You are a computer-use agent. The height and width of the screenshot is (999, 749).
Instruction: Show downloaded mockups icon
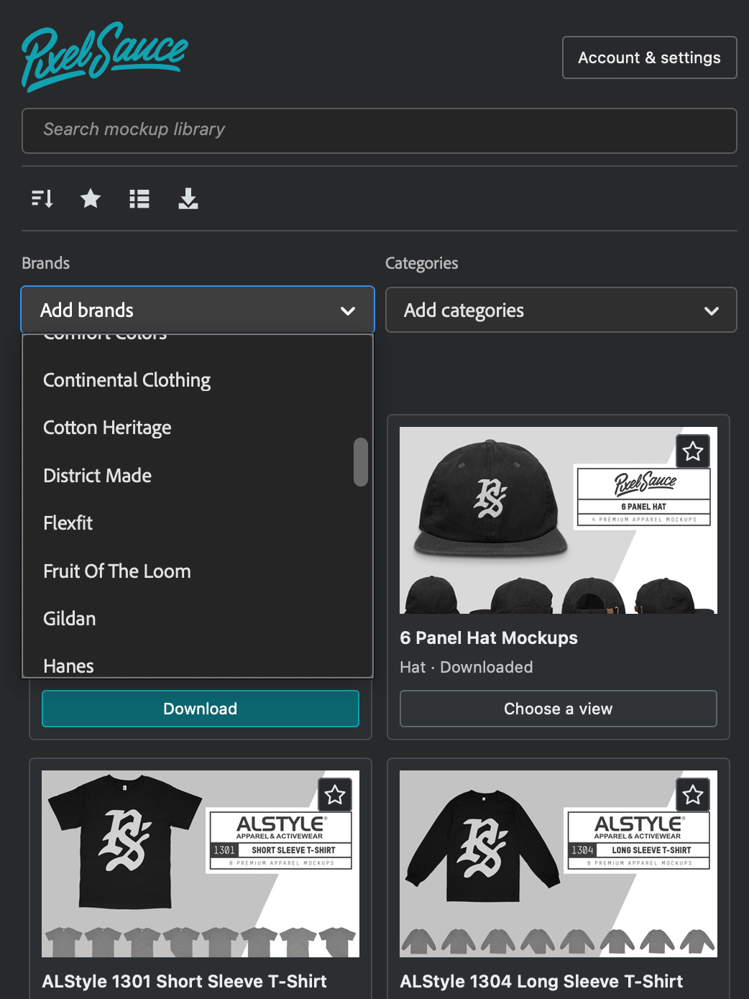coord(188,198)
